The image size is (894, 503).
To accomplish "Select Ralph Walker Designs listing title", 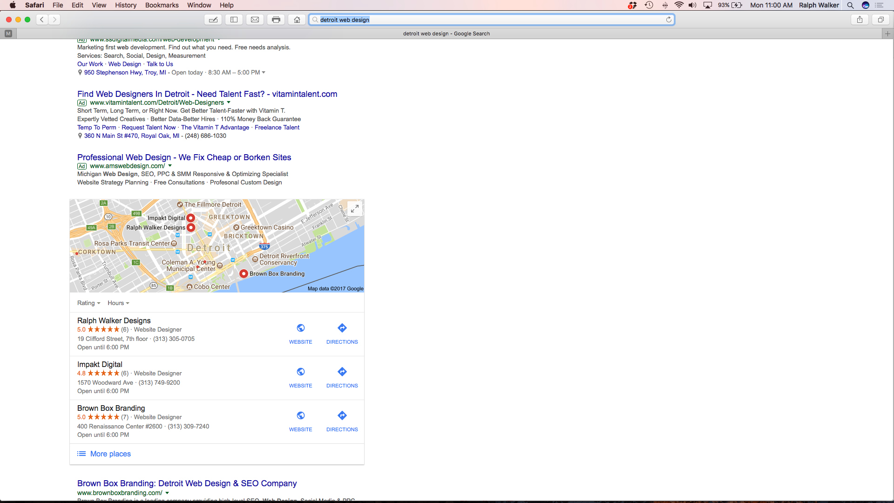I will pos(114,320).
